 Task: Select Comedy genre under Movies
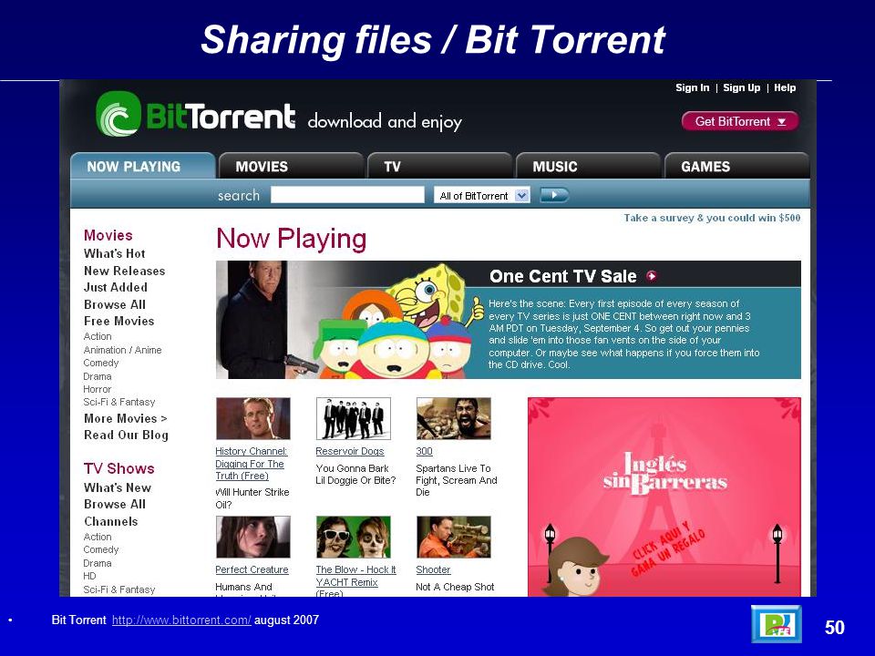tap(101, 363)
